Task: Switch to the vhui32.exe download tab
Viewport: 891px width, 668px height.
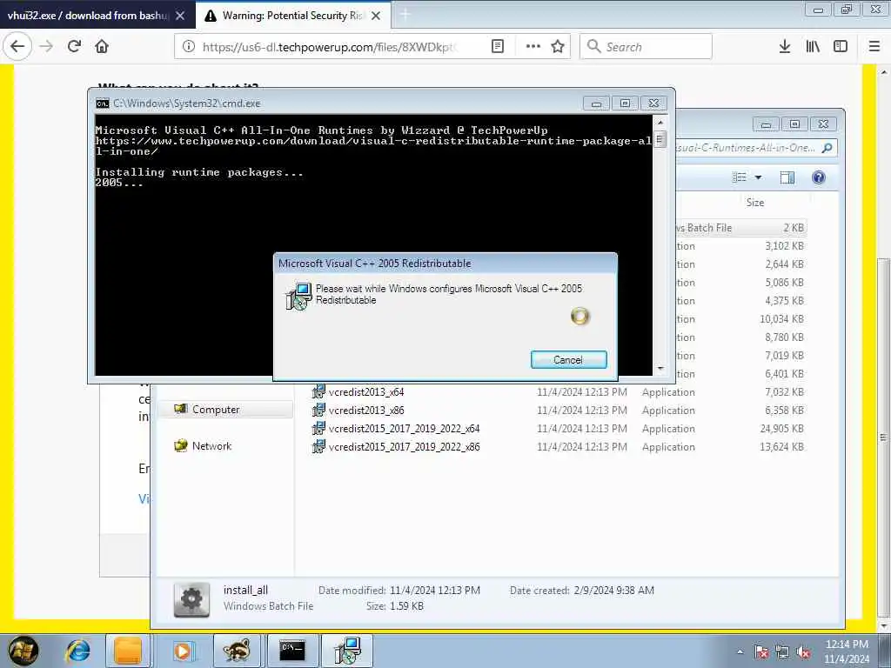Action: pos(88,16)
